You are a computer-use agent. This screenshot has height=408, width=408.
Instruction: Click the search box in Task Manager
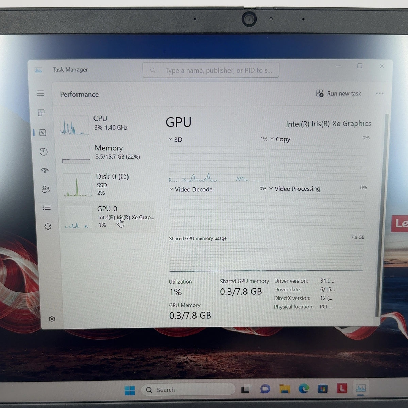(x=211, y=70)
